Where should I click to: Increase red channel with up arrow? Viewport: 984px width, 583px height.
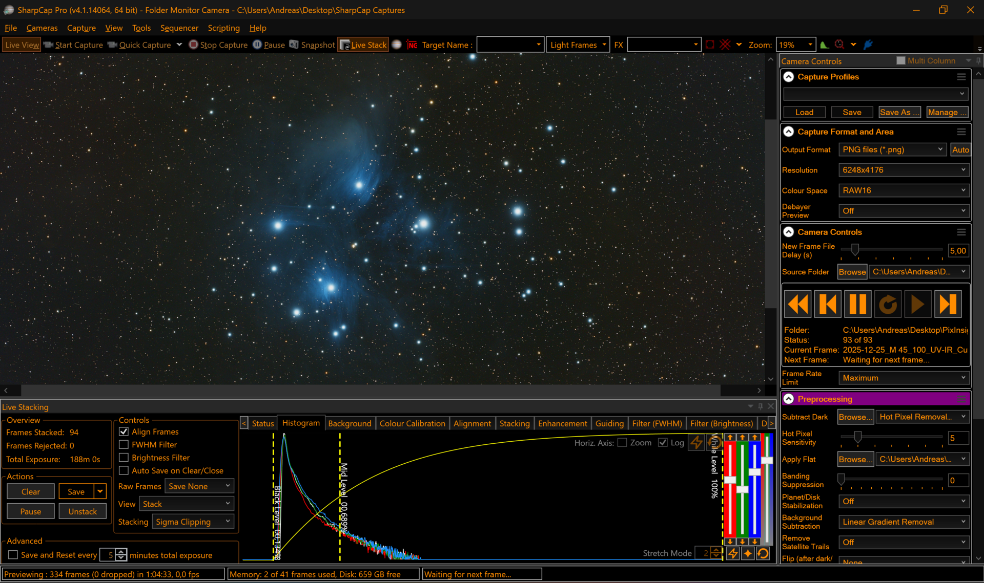pos(730,437)
